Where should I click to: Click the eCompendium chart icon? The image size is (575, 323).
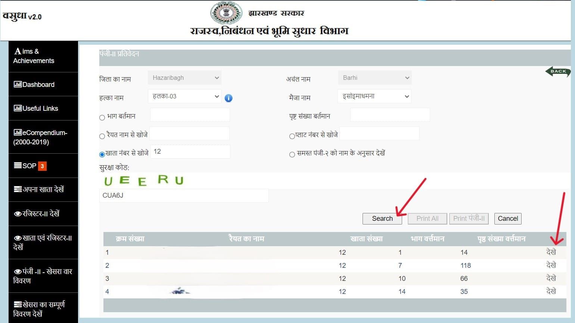tap(18, 132)
